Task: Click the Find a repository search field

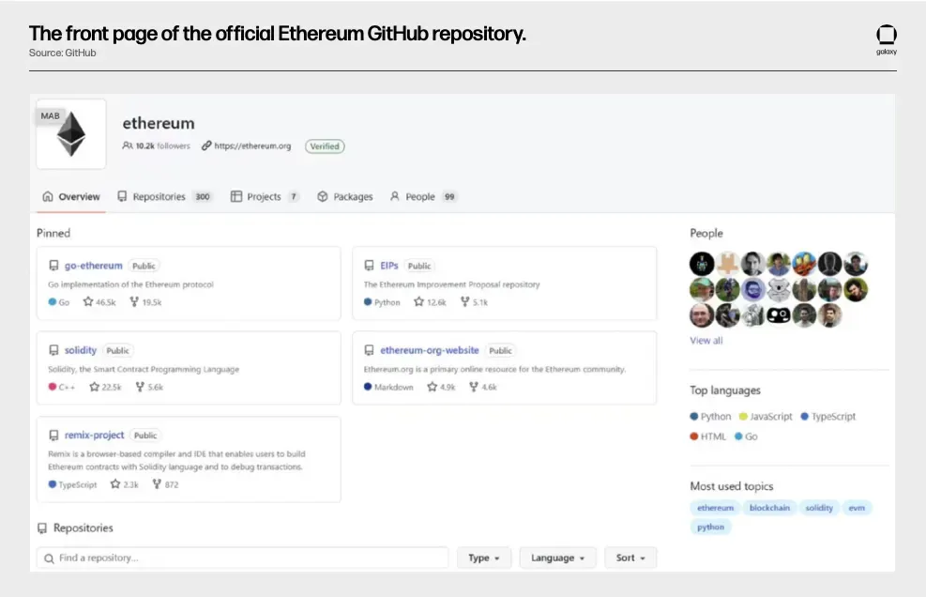Action: [242, 558]
